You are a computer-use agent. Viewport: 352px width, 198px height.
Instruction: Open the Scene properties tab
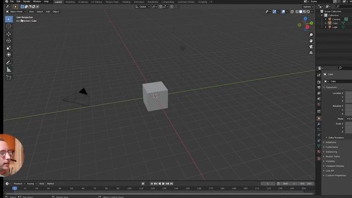[x=319, y=99]
